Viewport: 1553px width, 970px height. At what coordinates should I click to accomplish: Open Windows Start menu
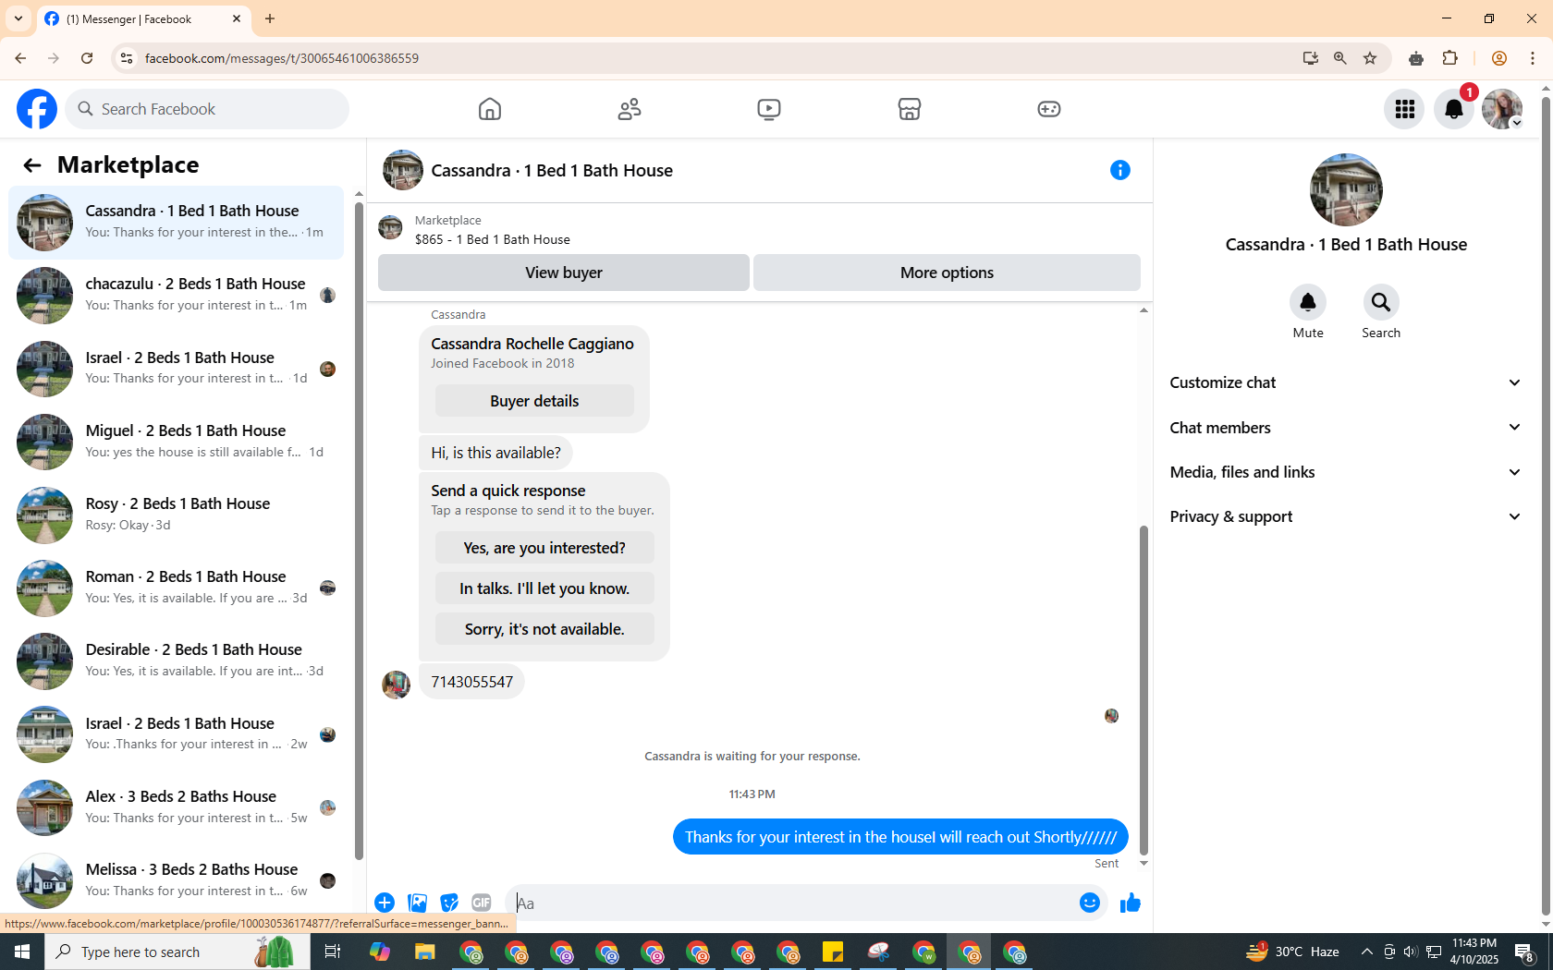coord(22,952)
